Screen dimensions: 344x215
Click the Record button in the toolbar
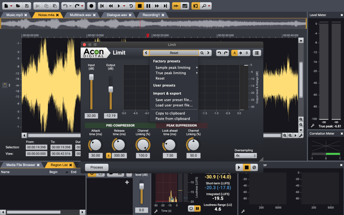pyautogui.click(x=91, y=6)
